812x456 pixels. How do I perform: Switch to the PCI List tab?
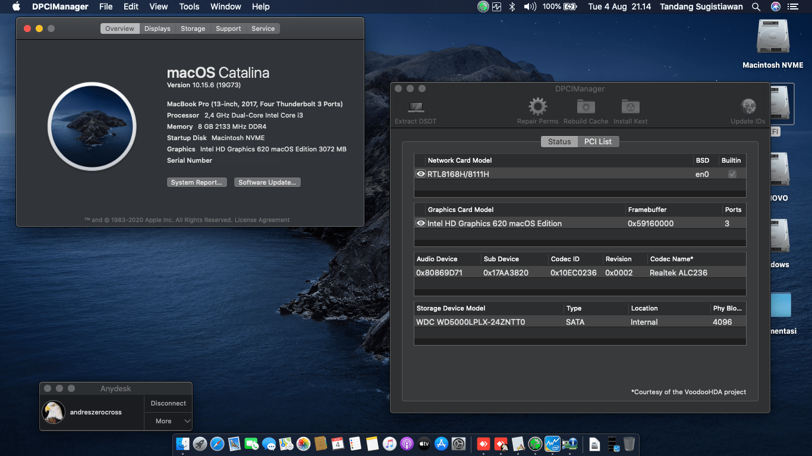[597, 141]
